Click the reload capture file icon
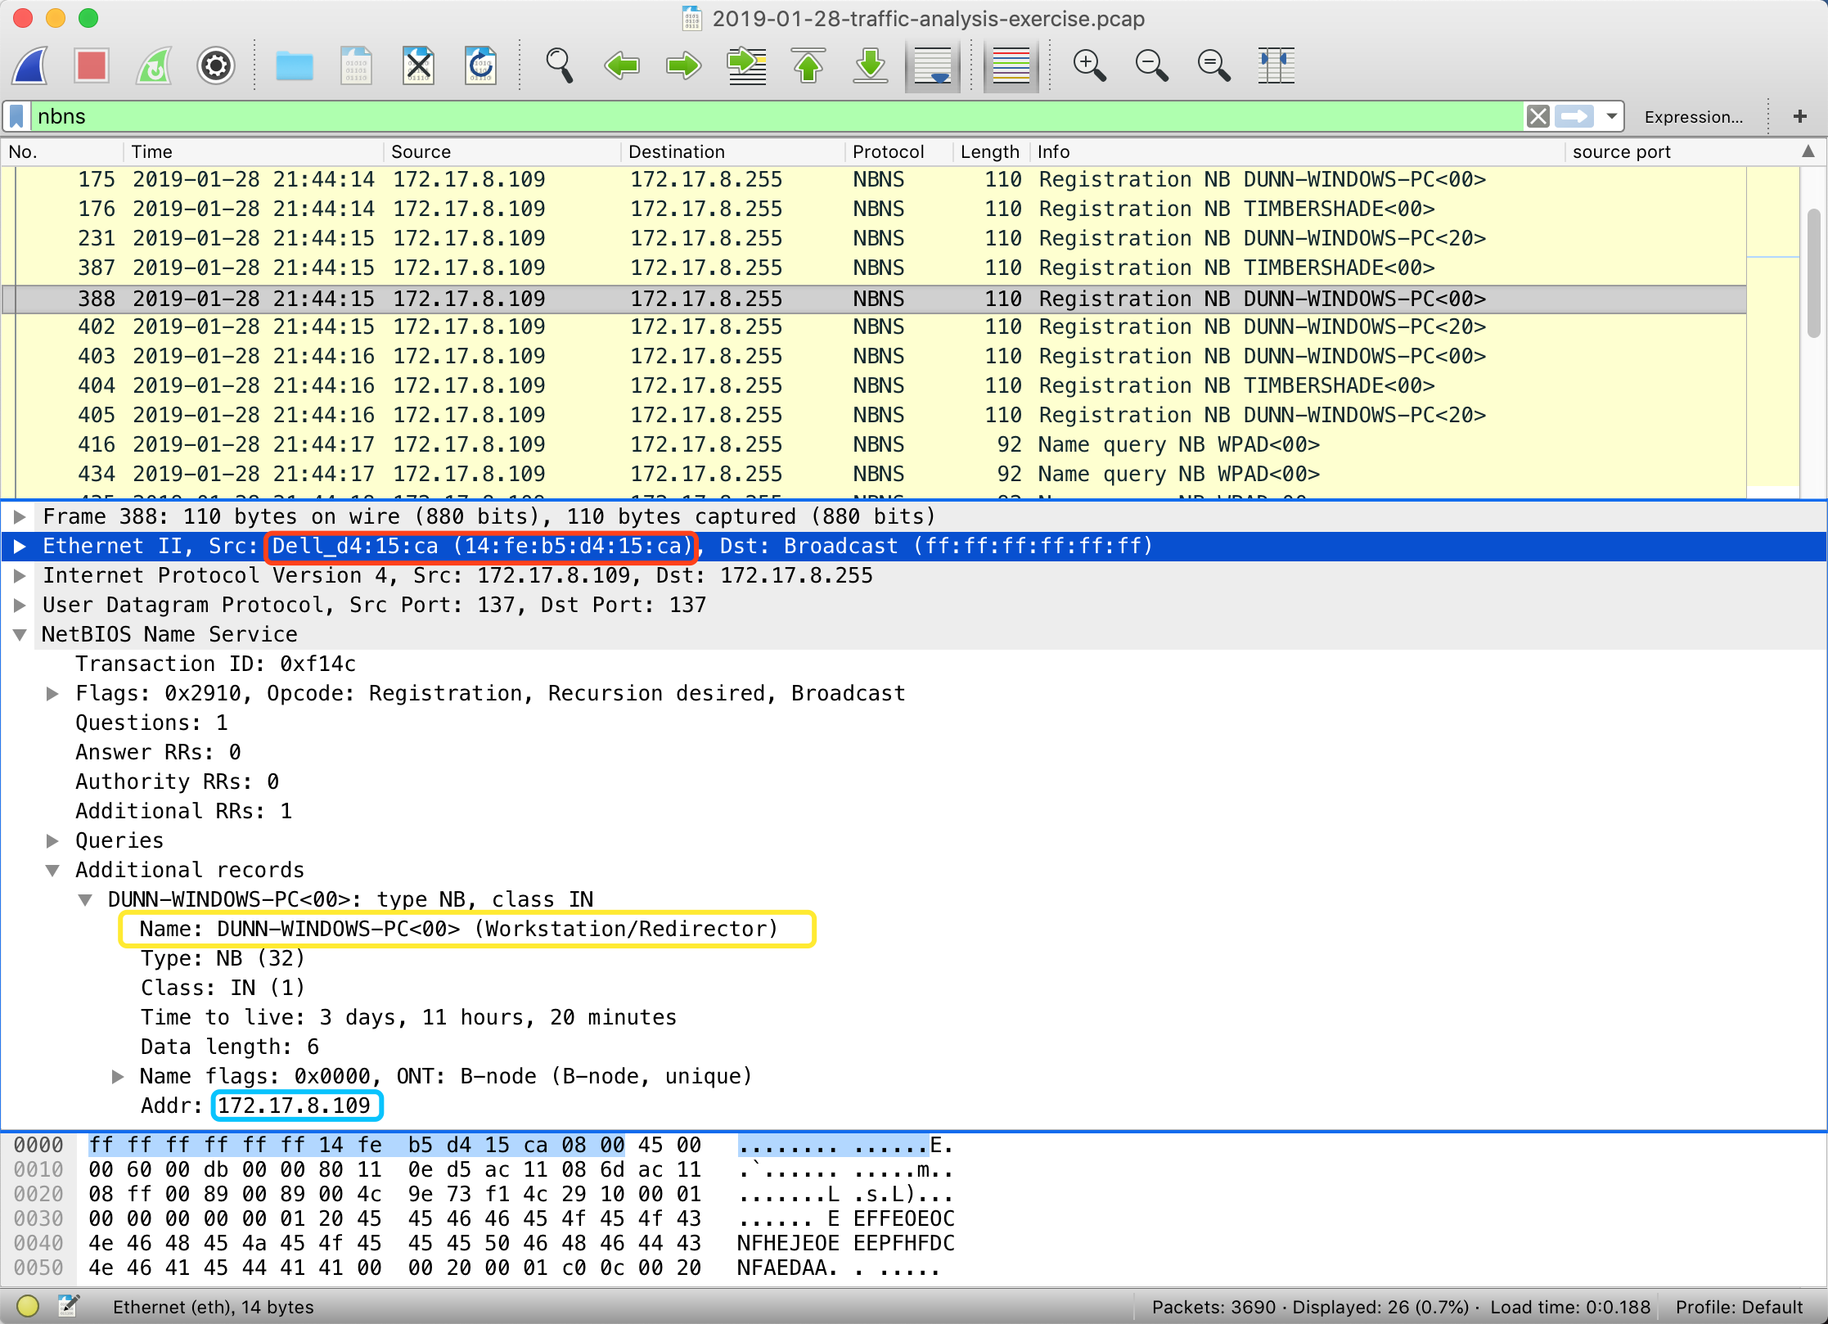Viewport: 1828px width, 1324px height. click(x=480, y=65)
